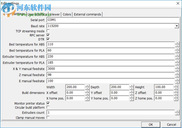
Task: Decrease Extruder temperature for PLA value
Action: click(x=177, y=64)
